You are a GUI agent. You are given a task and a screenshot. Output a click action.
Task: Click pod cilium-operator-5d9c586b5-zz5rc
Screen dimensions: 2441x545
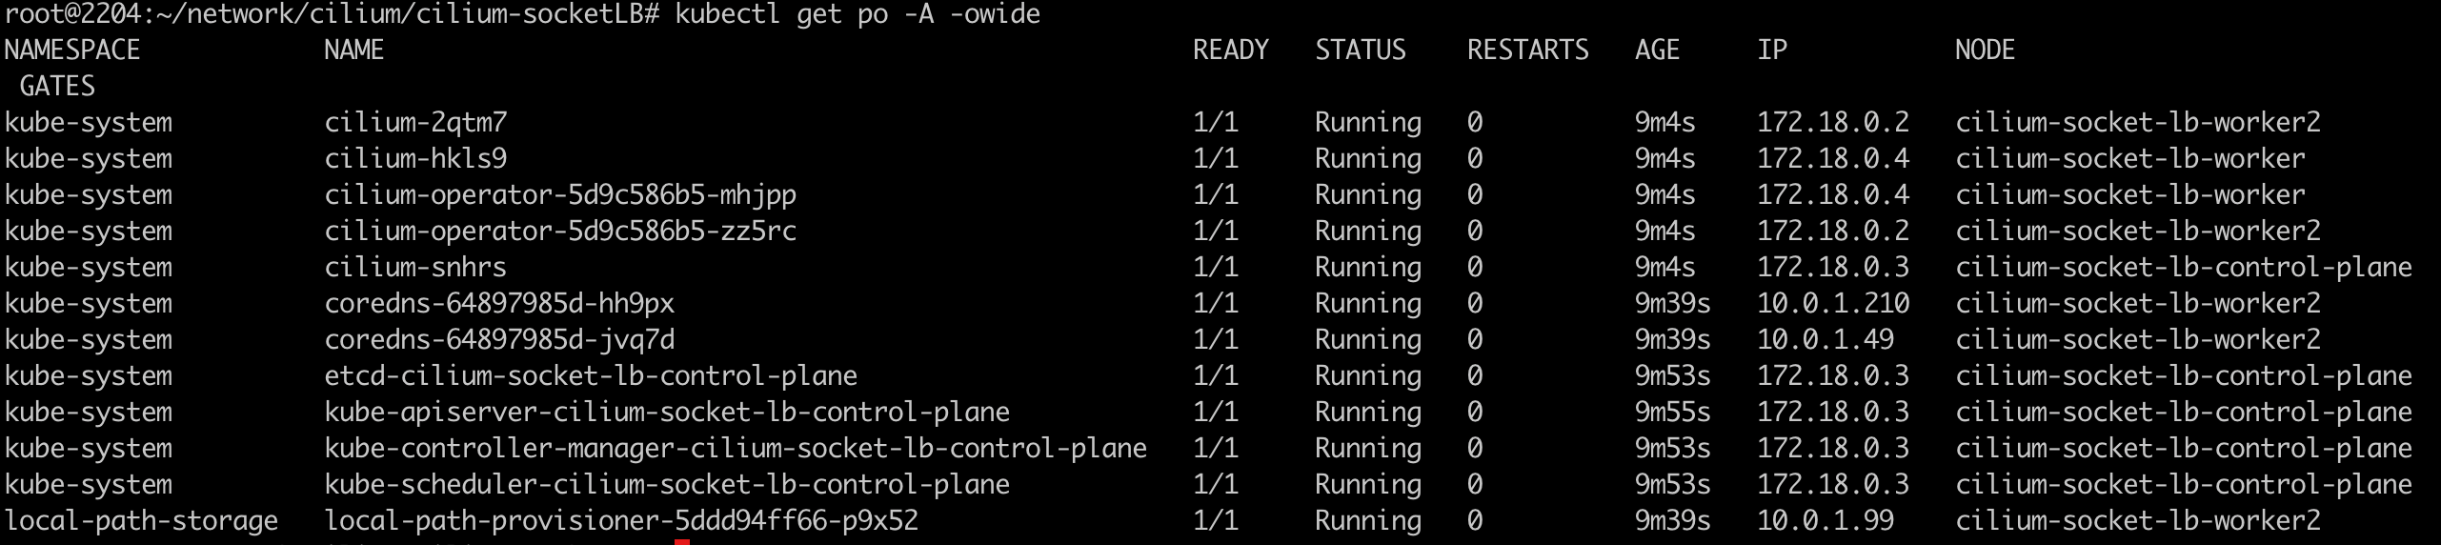point(560,232)
